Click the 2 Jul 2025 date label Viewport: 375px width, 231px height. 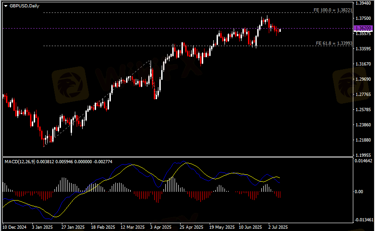tap(278, 227)
